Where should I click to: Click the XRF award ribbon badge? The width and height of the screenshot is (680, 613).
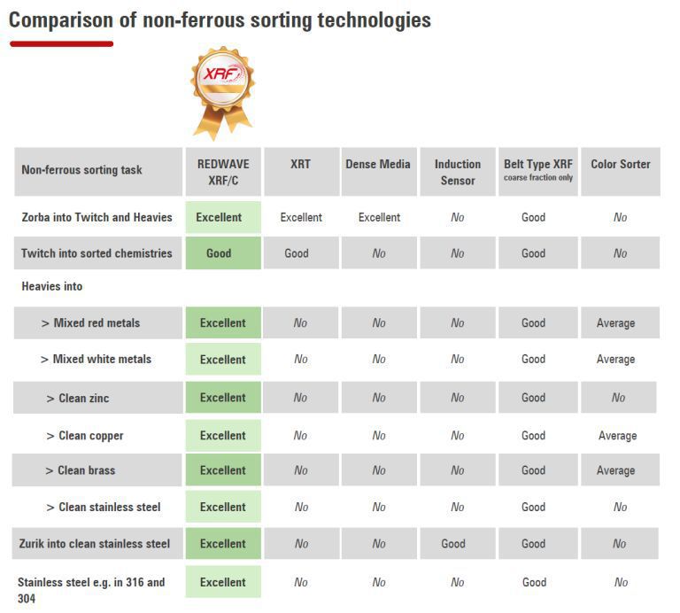coord(222,88)
